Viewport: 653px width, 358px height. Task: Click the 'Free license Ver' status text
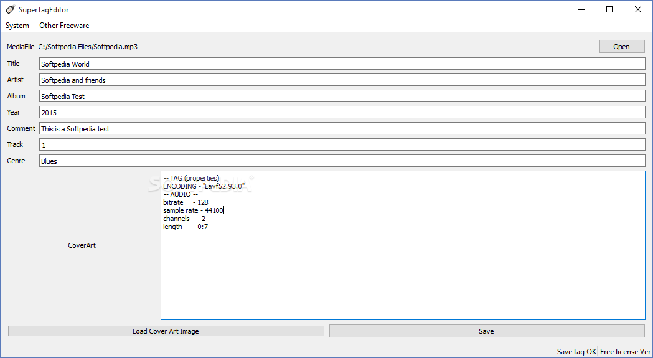(625, 352)
